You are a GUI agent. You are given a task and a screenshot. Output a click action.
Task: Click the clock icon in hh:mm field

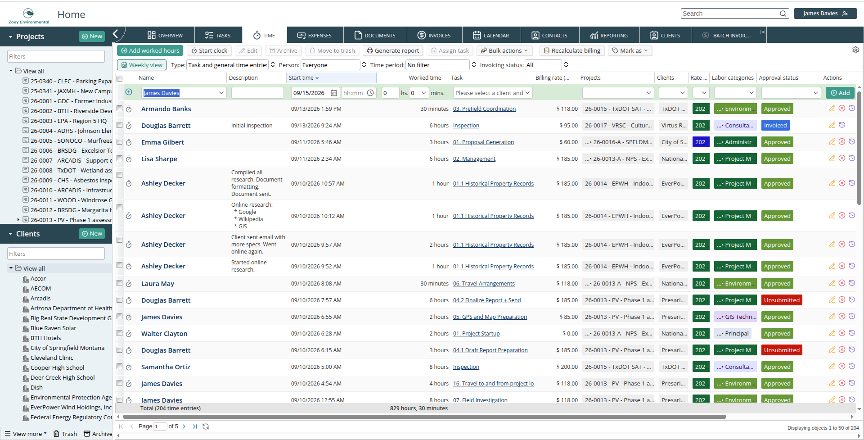tap(370, 93)
